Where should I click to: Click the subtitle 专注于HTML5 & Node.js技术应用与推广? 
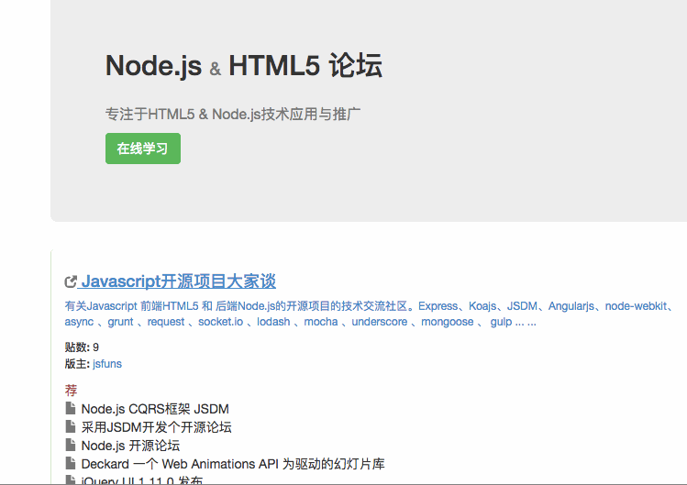click(x=233, y=114)
